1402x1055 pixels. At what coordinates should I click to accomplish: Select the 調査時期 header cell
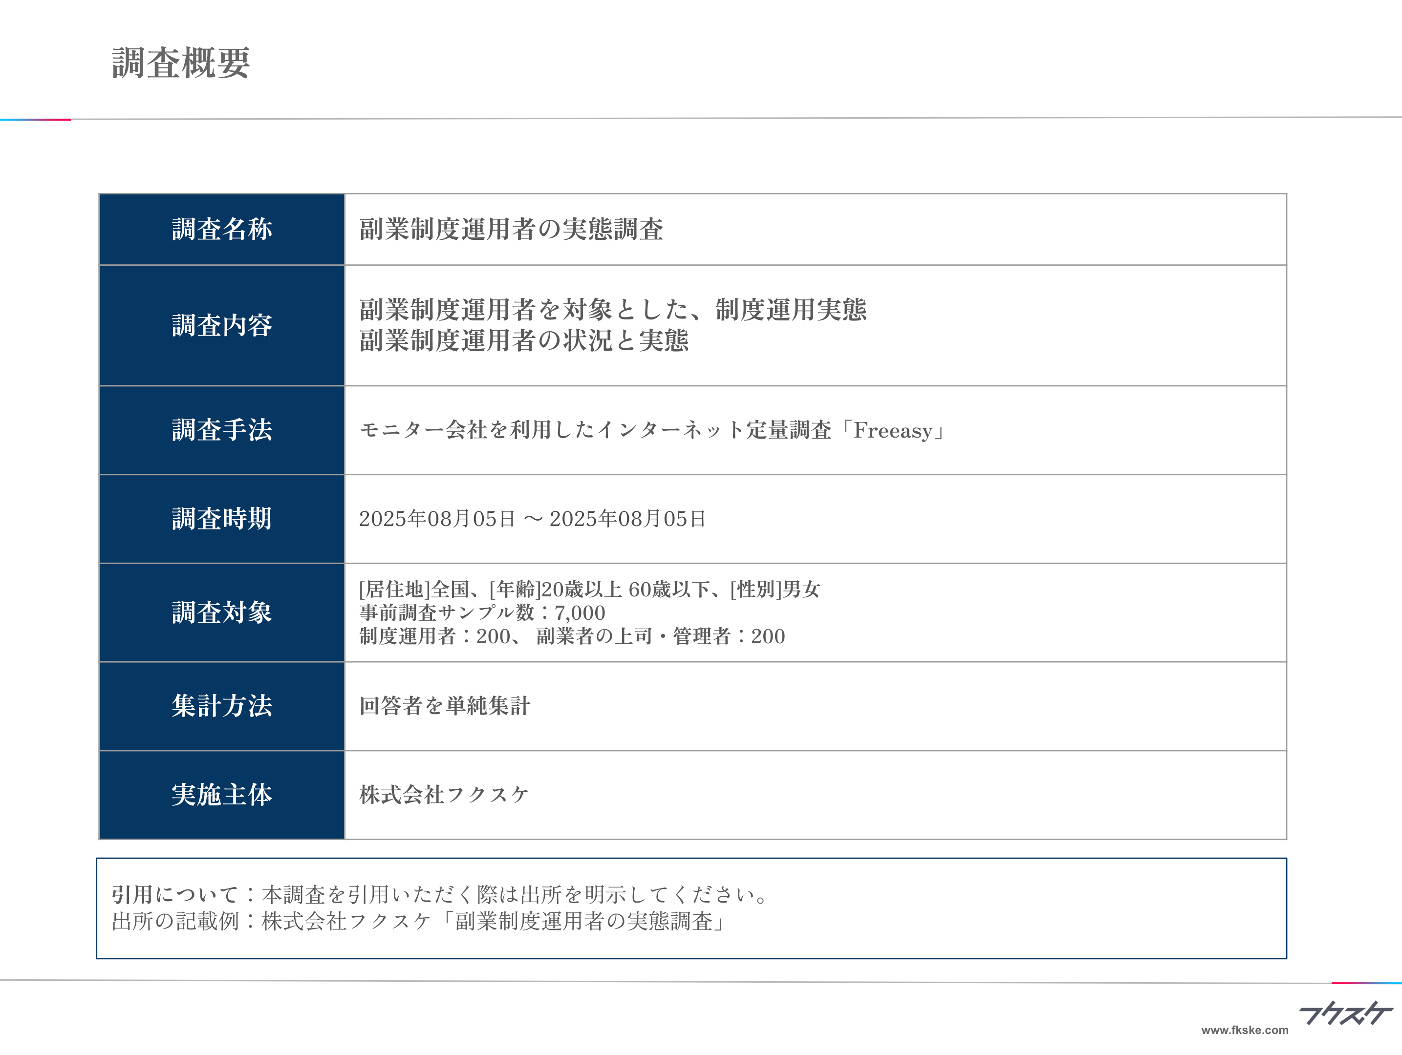click(222, 519)
